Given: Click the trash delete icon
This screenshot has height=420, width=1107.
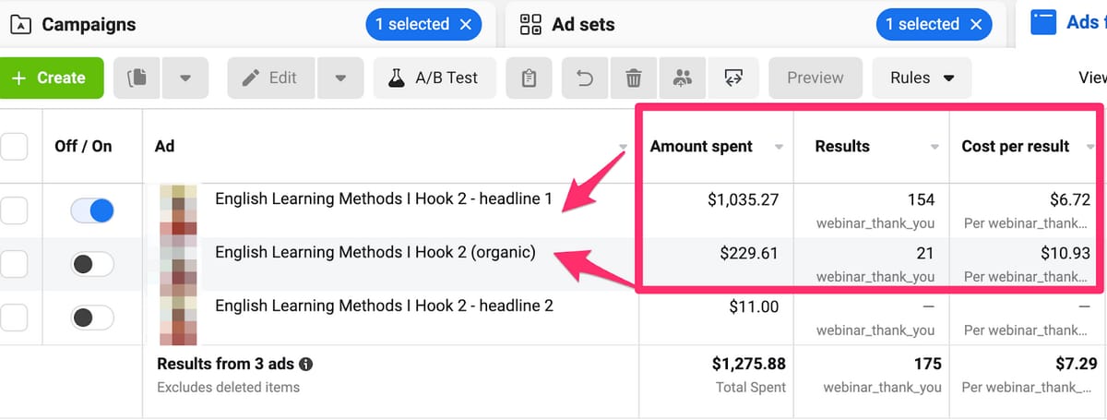Looking at the screenshot, I should pos(634,78).
